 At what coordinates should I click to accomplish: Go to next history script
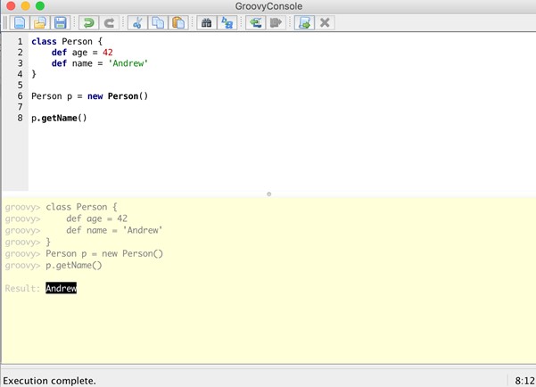276,23
